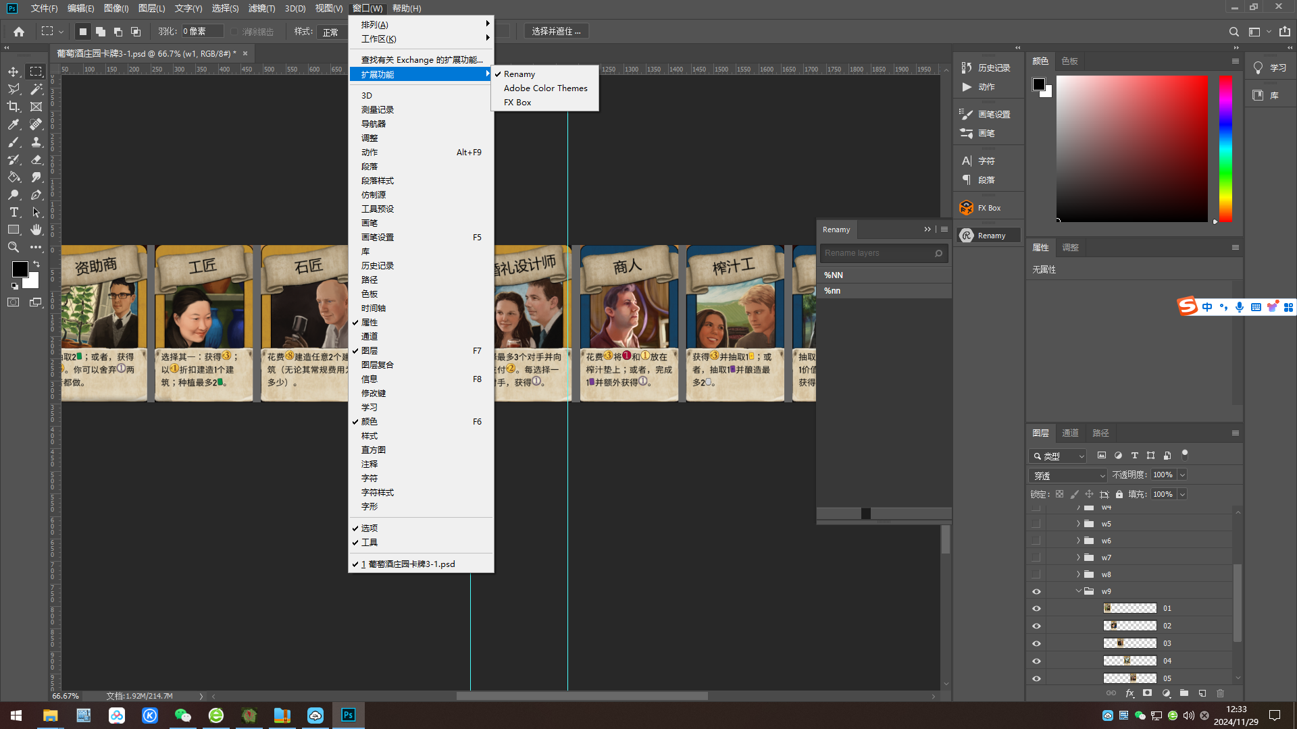Open the 动作 Actions window entry
Viewport: 1297px width, 729px height.
click(x=421, y=153)
